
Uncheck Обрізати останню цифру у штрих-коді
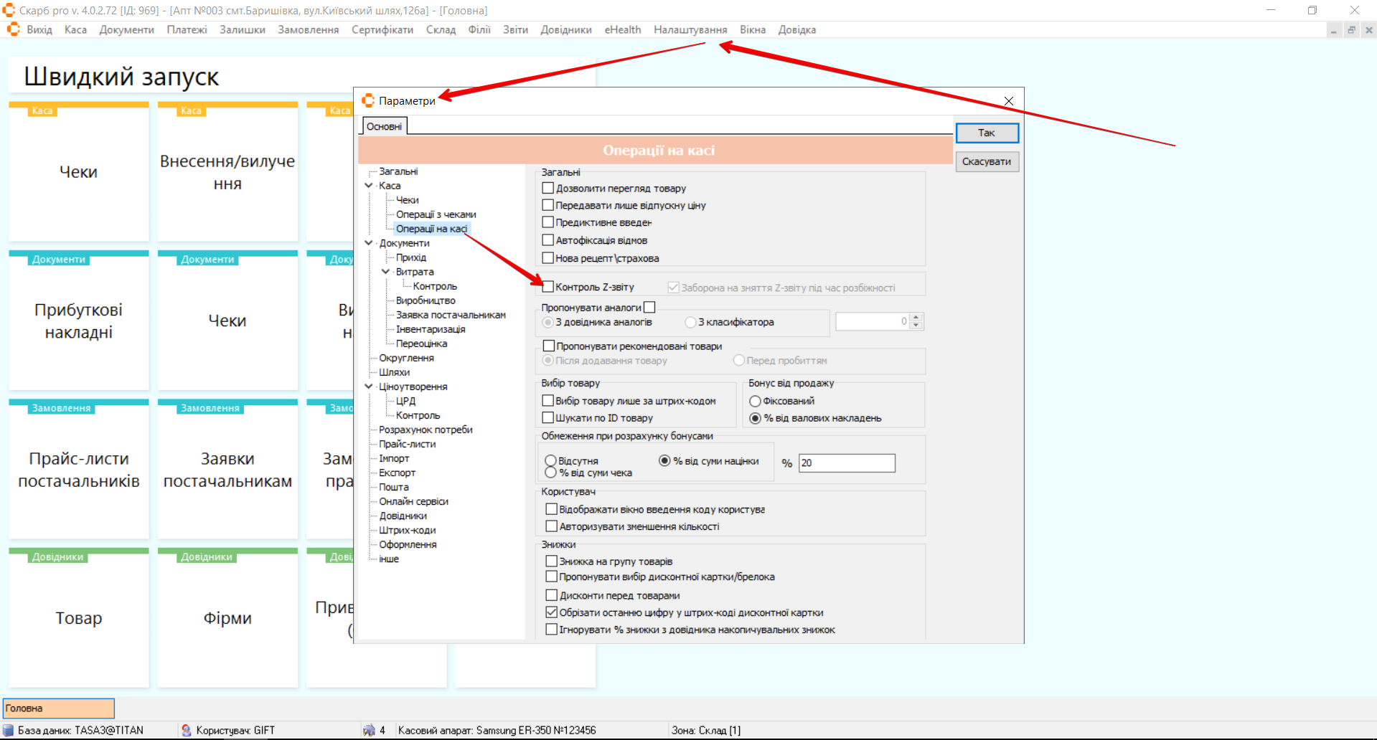tap(551, 612)
